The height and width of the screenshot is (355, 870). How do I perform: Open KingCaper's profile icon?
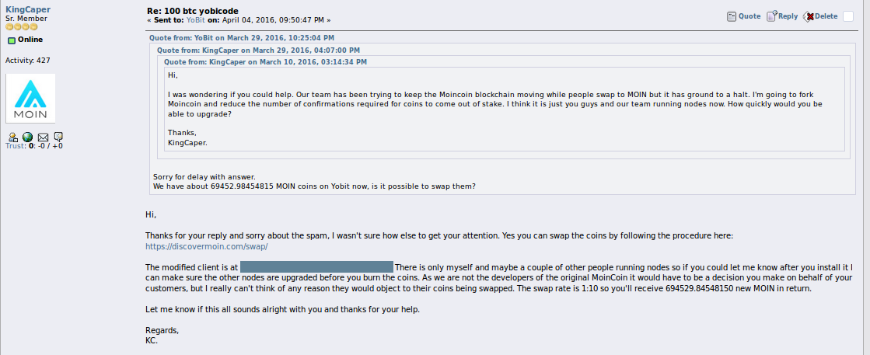click(x=12, y=137)
